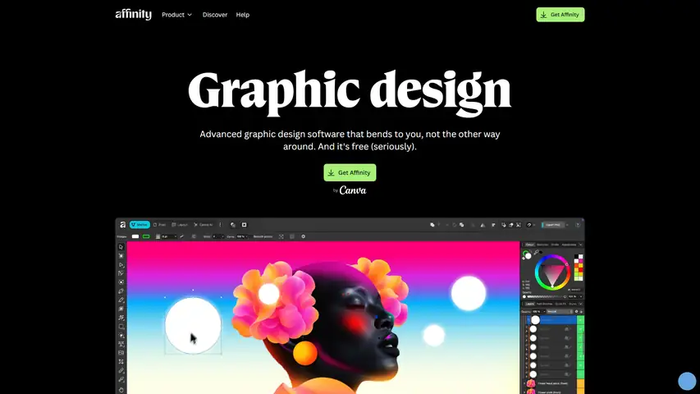Select the Crop tool in the toolbox
This screenshot has height=394, width=700.
click(x=121, y=361)
